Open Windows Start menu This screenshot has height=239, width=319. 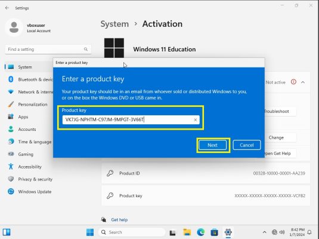click(90, 232)
